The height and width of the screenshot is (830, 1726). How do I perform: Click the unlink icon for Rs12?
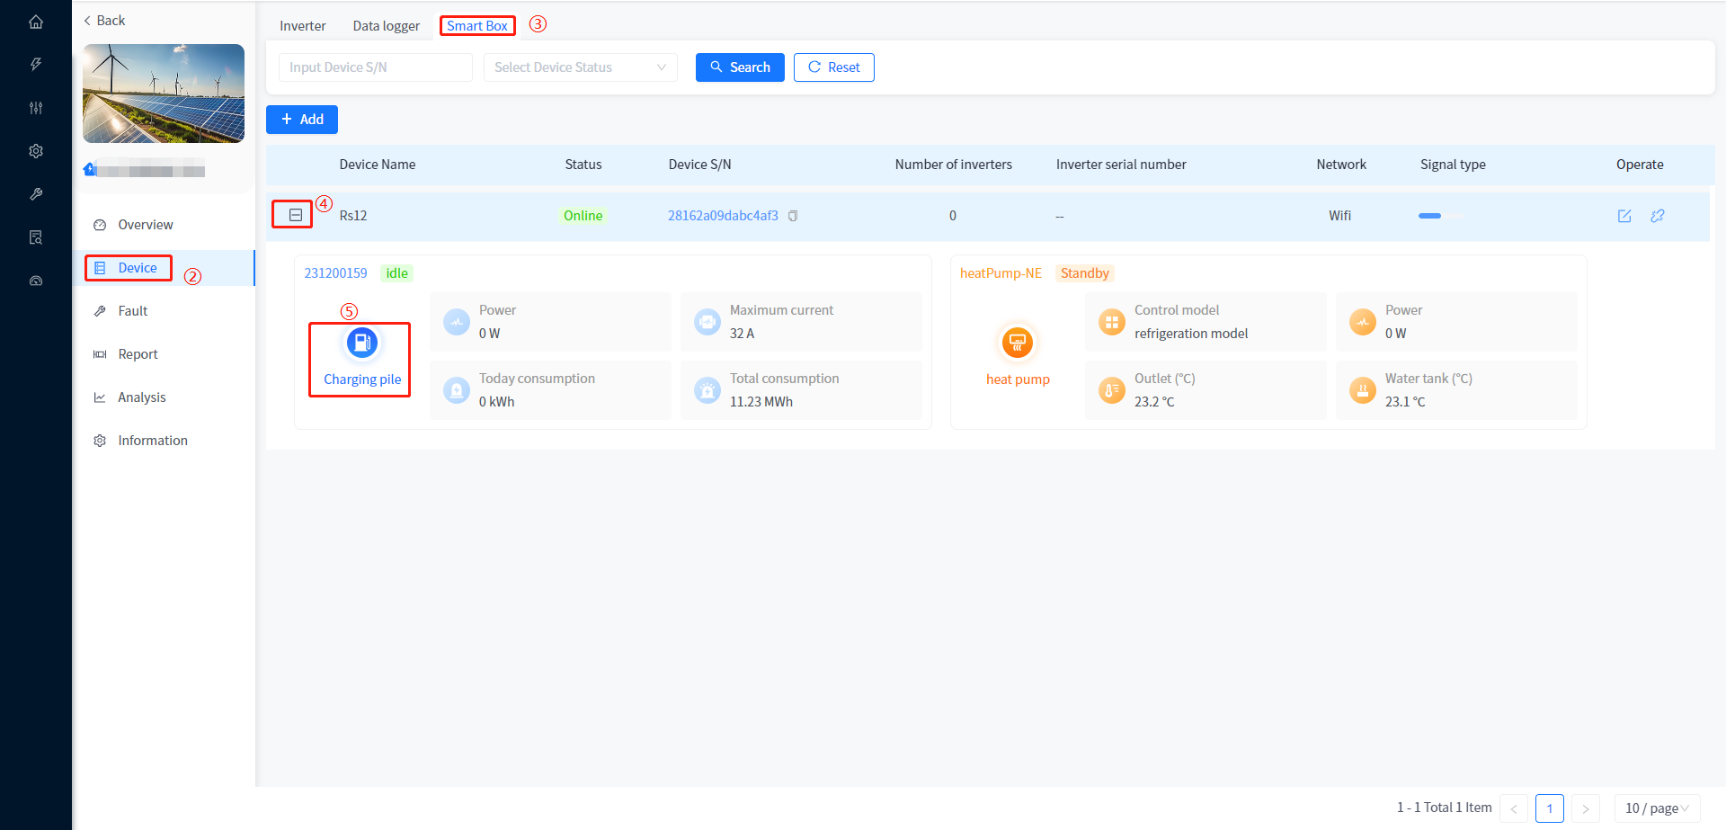(1658, 216)
